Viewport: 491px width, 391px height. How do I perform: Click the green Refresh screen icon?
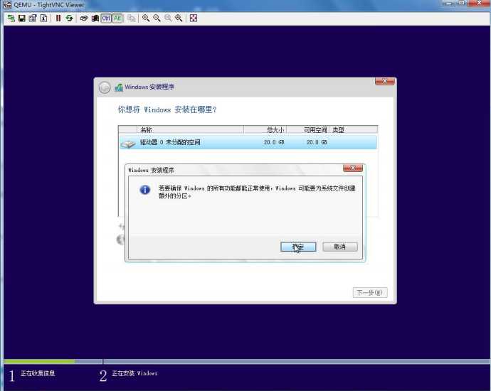click(69, 18)
